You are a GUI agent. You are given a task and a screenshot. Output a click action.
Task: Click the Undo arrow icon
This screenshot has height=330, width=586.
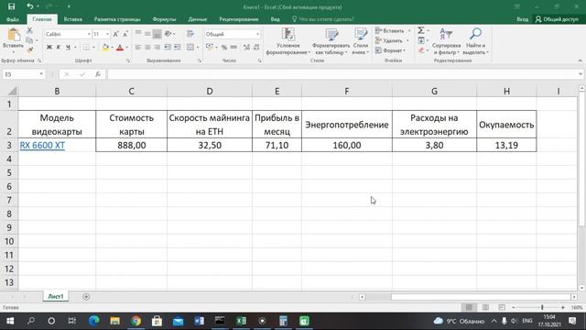pos(29,6)
